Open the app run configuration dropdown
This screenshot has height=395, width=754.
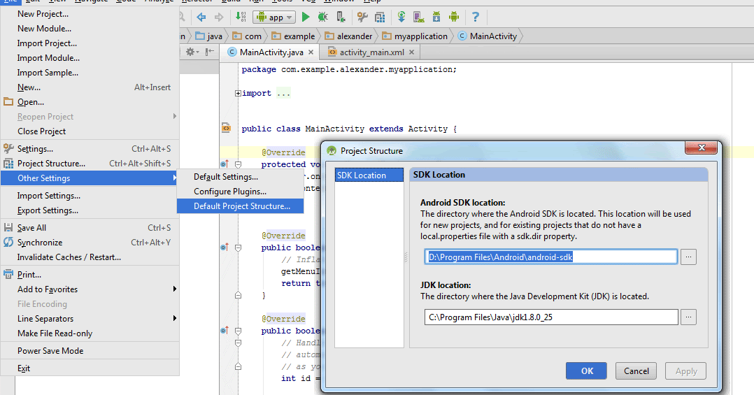coord(273,17)
